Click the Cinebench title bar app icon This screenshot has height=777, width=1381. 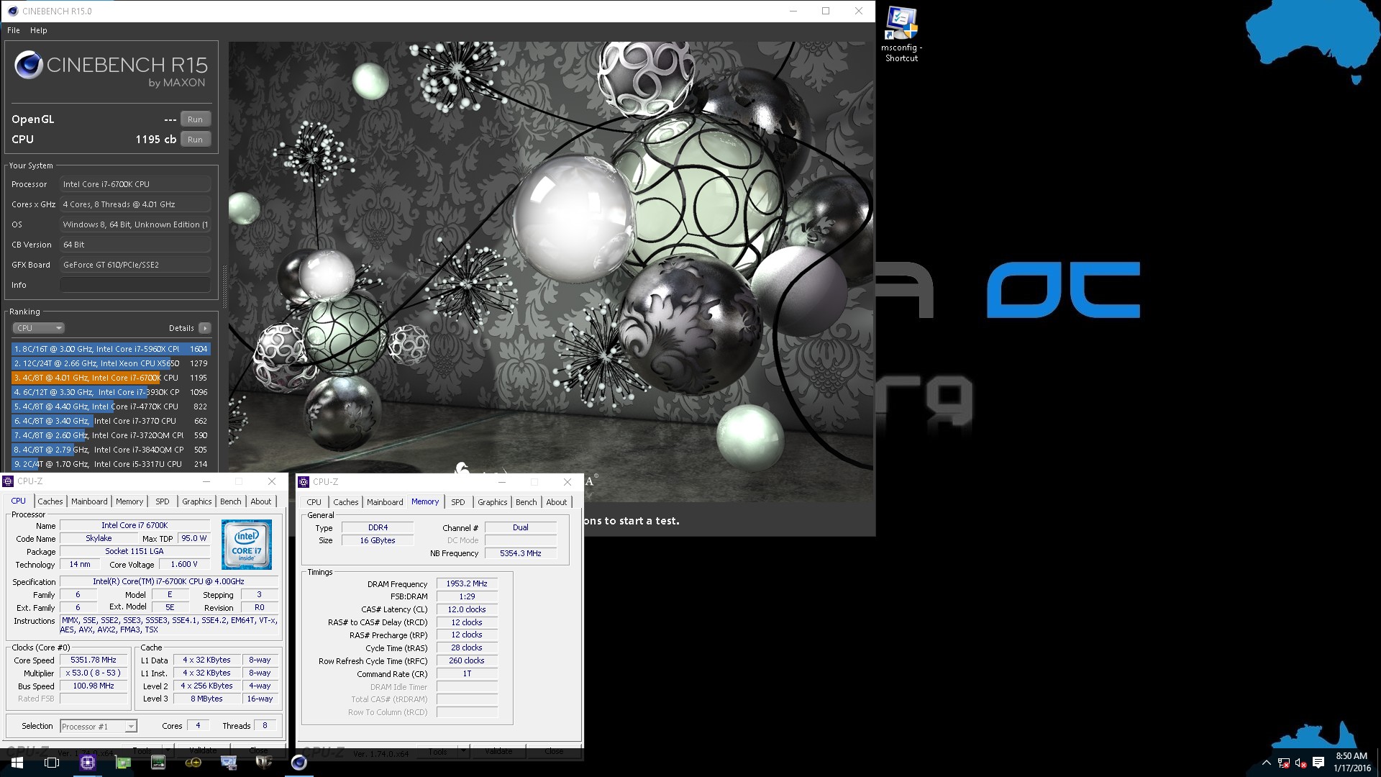[12, 11]
